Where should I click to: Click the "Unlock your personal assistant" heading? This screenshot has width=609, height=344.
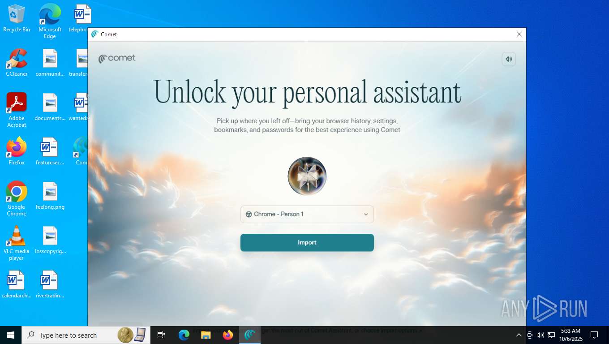point(307,92)
